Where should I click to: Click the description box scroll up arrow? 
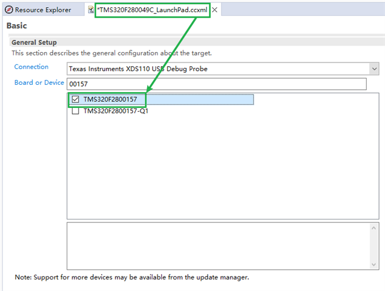click(373, 228)
